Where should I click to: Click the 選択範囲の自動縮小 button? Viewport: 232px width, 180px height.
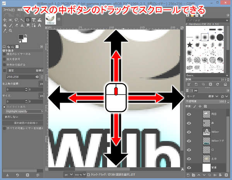point(23,123)
